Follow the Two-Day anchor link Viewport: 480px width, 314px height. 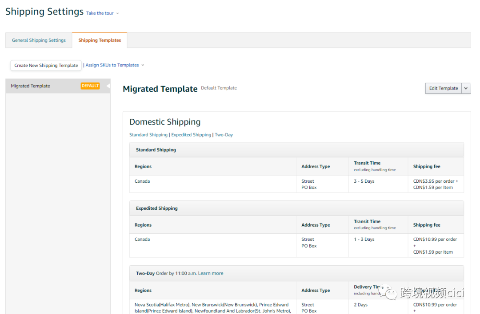click(x=224, y=135)
